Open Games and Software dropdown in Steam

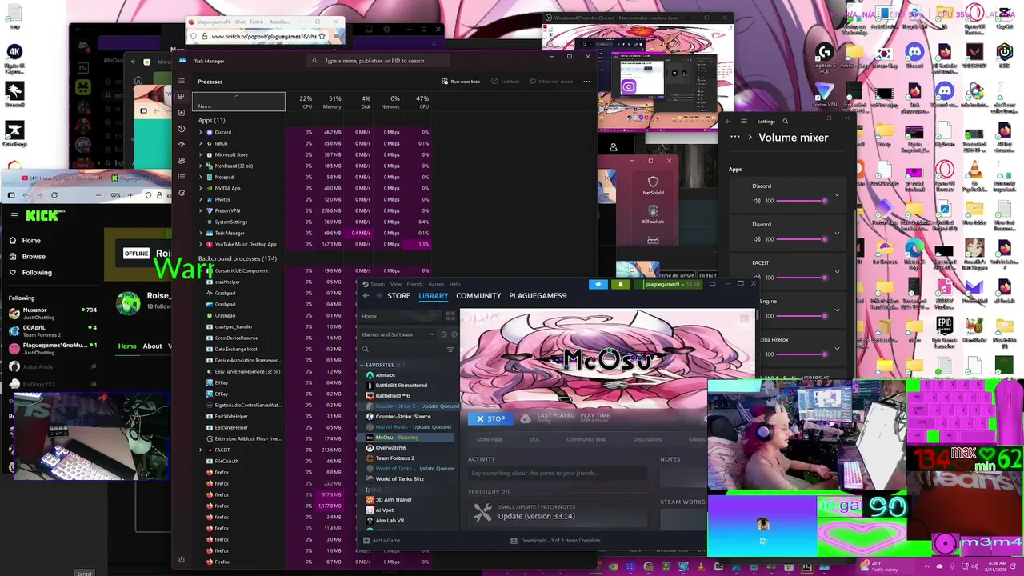coord(398,334)
